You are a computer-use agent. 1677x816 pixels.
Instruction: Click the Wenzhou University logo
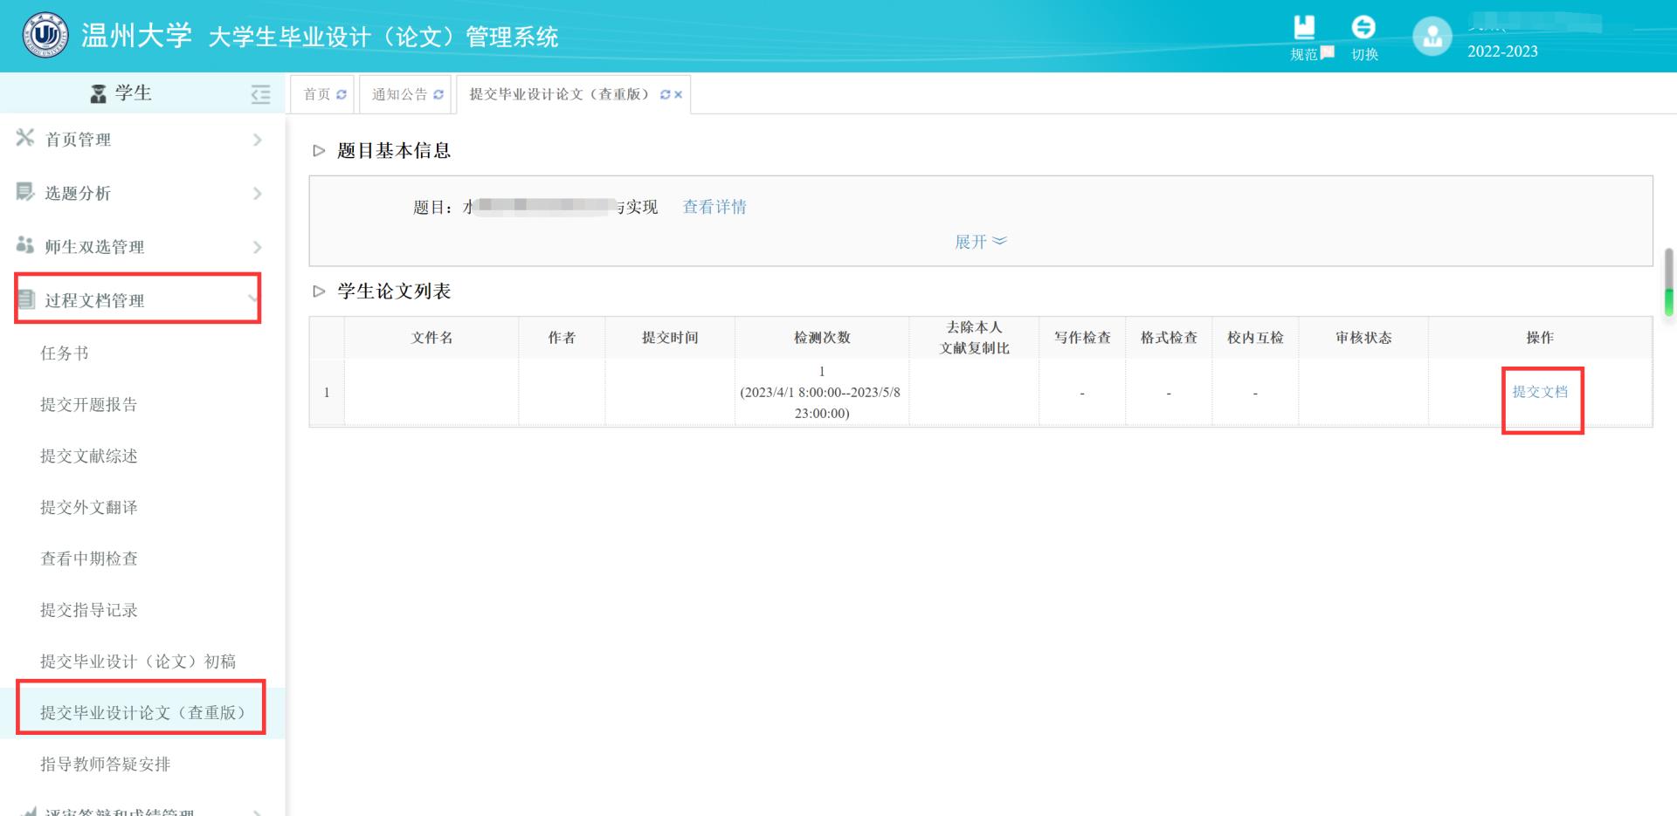[x=45, y=36]
